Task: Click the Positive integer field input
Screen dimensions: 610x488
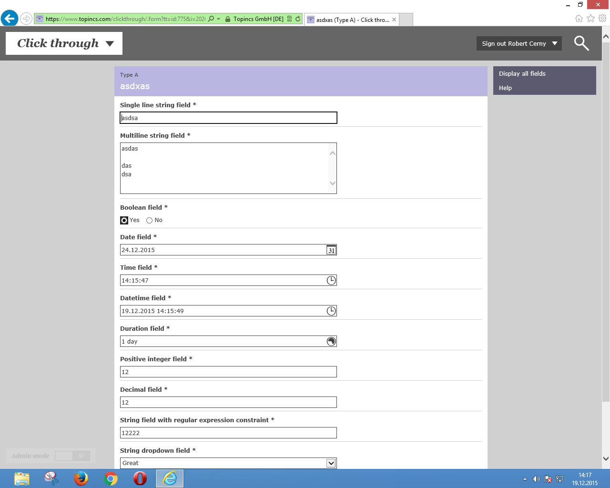Action: coord(228,372)
